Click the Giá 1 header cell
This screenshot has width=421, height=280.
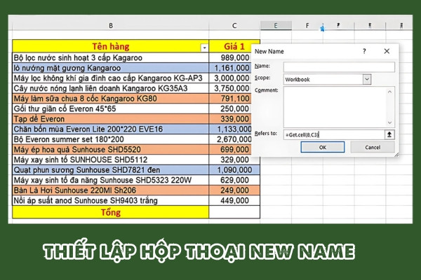click(x=234, y=46)
